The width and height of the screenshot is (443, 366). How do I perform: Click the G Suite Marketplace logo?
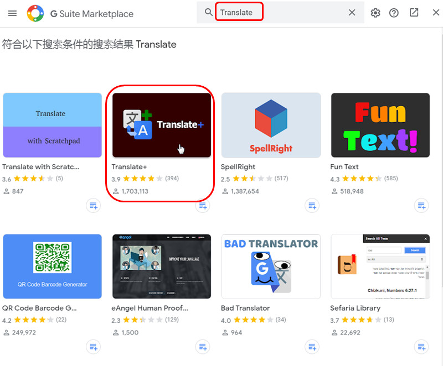tap(35, 13)
